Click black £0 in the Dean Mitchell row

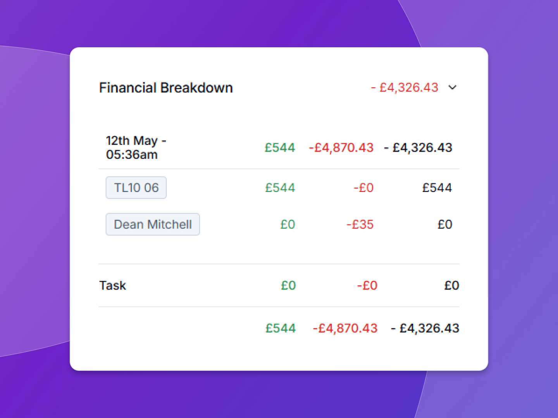point(445,224)
